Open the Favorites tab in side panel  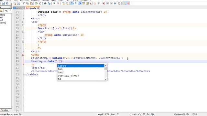pyautogui.click(x=4, y=110)
